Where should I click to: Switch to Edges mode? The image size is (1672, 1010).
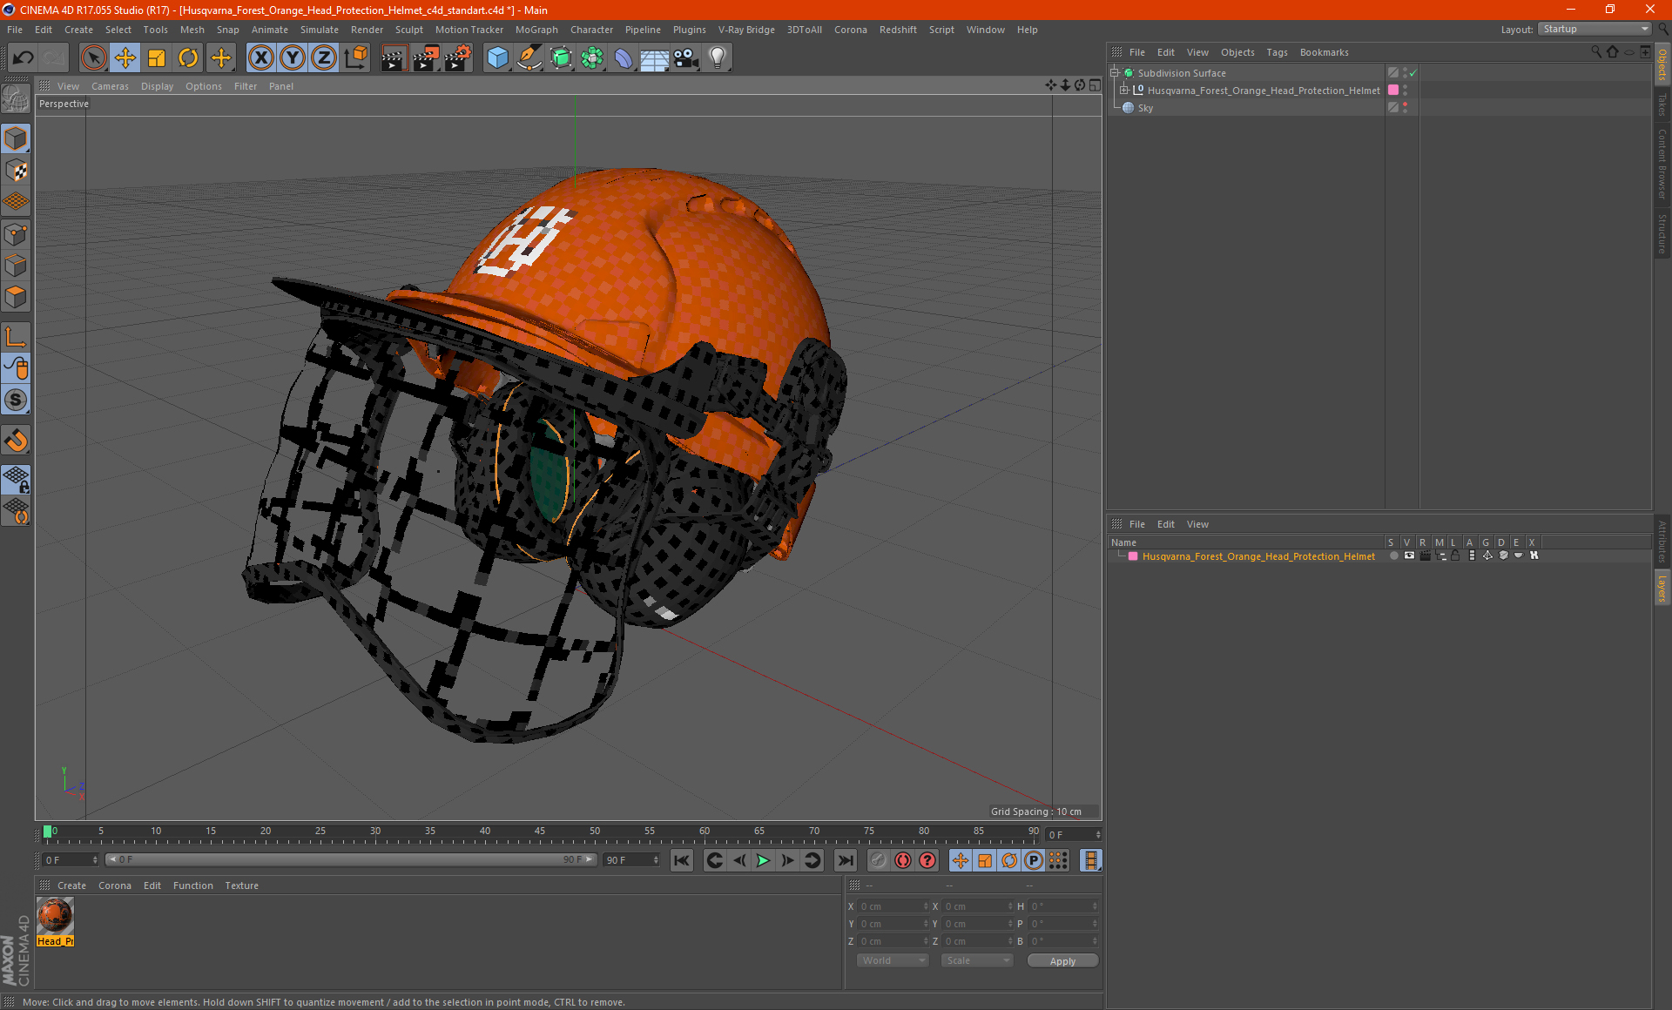tap(16, 265)
